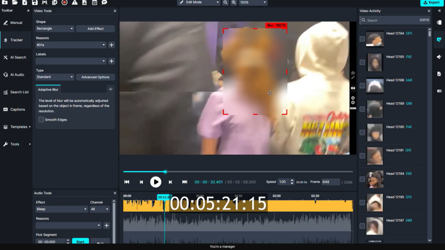Open the report chart document icon
This screenshot has width=445, height=250.
pos(85,2)
